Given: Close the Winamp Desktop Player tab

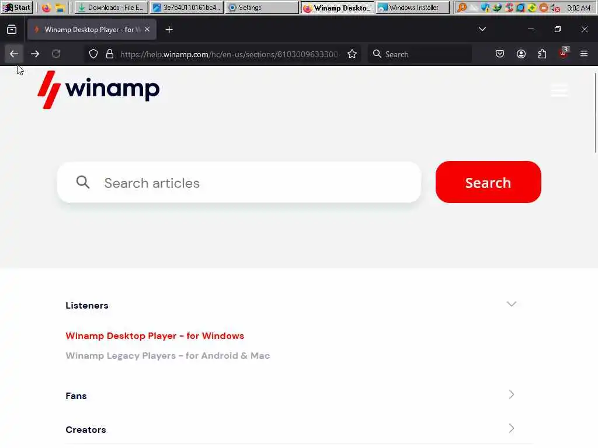Looking at the screenshot, I should (x=147, y=29).
